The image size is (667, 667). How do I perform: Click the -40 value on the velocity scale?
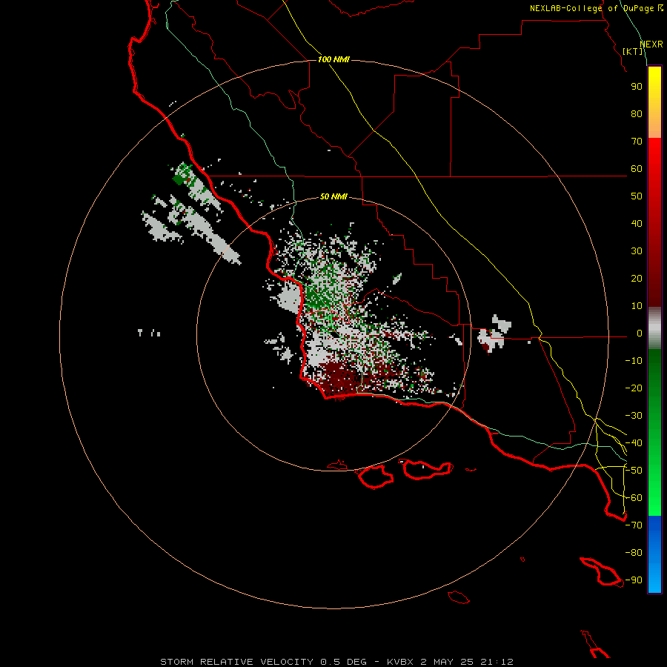click(634, 443)
